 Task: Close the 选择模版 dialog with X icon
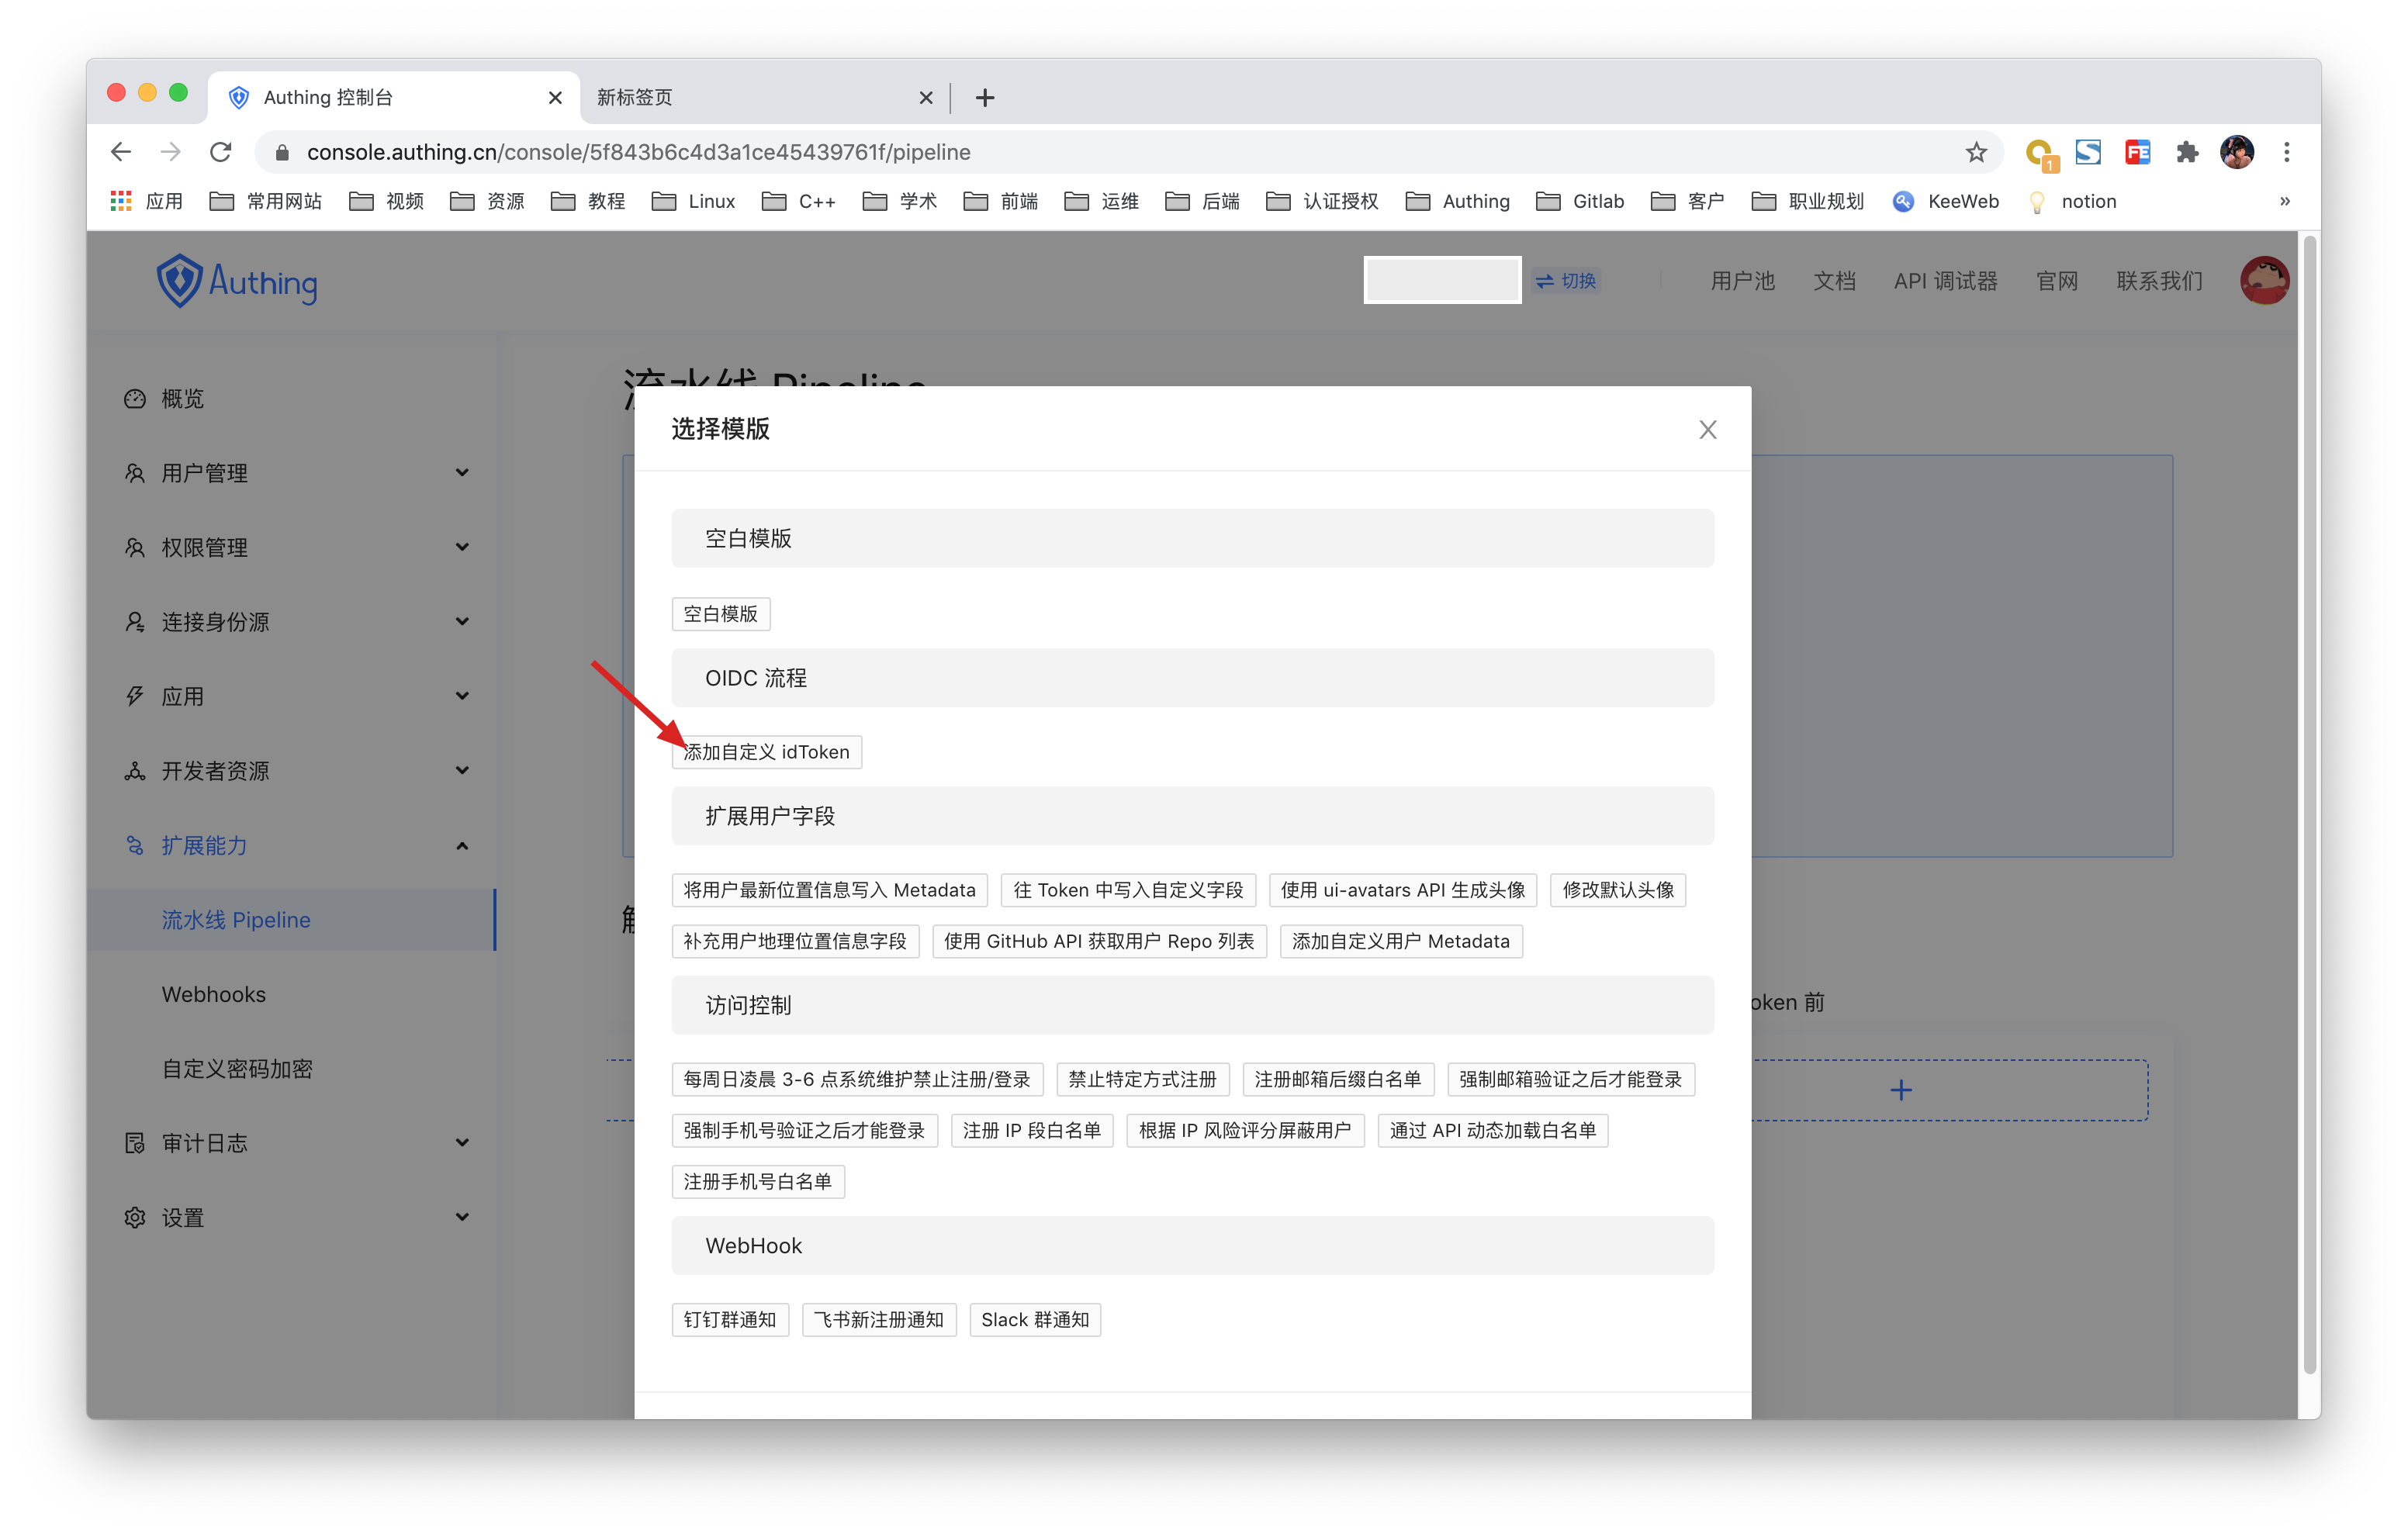point(1707,430)
